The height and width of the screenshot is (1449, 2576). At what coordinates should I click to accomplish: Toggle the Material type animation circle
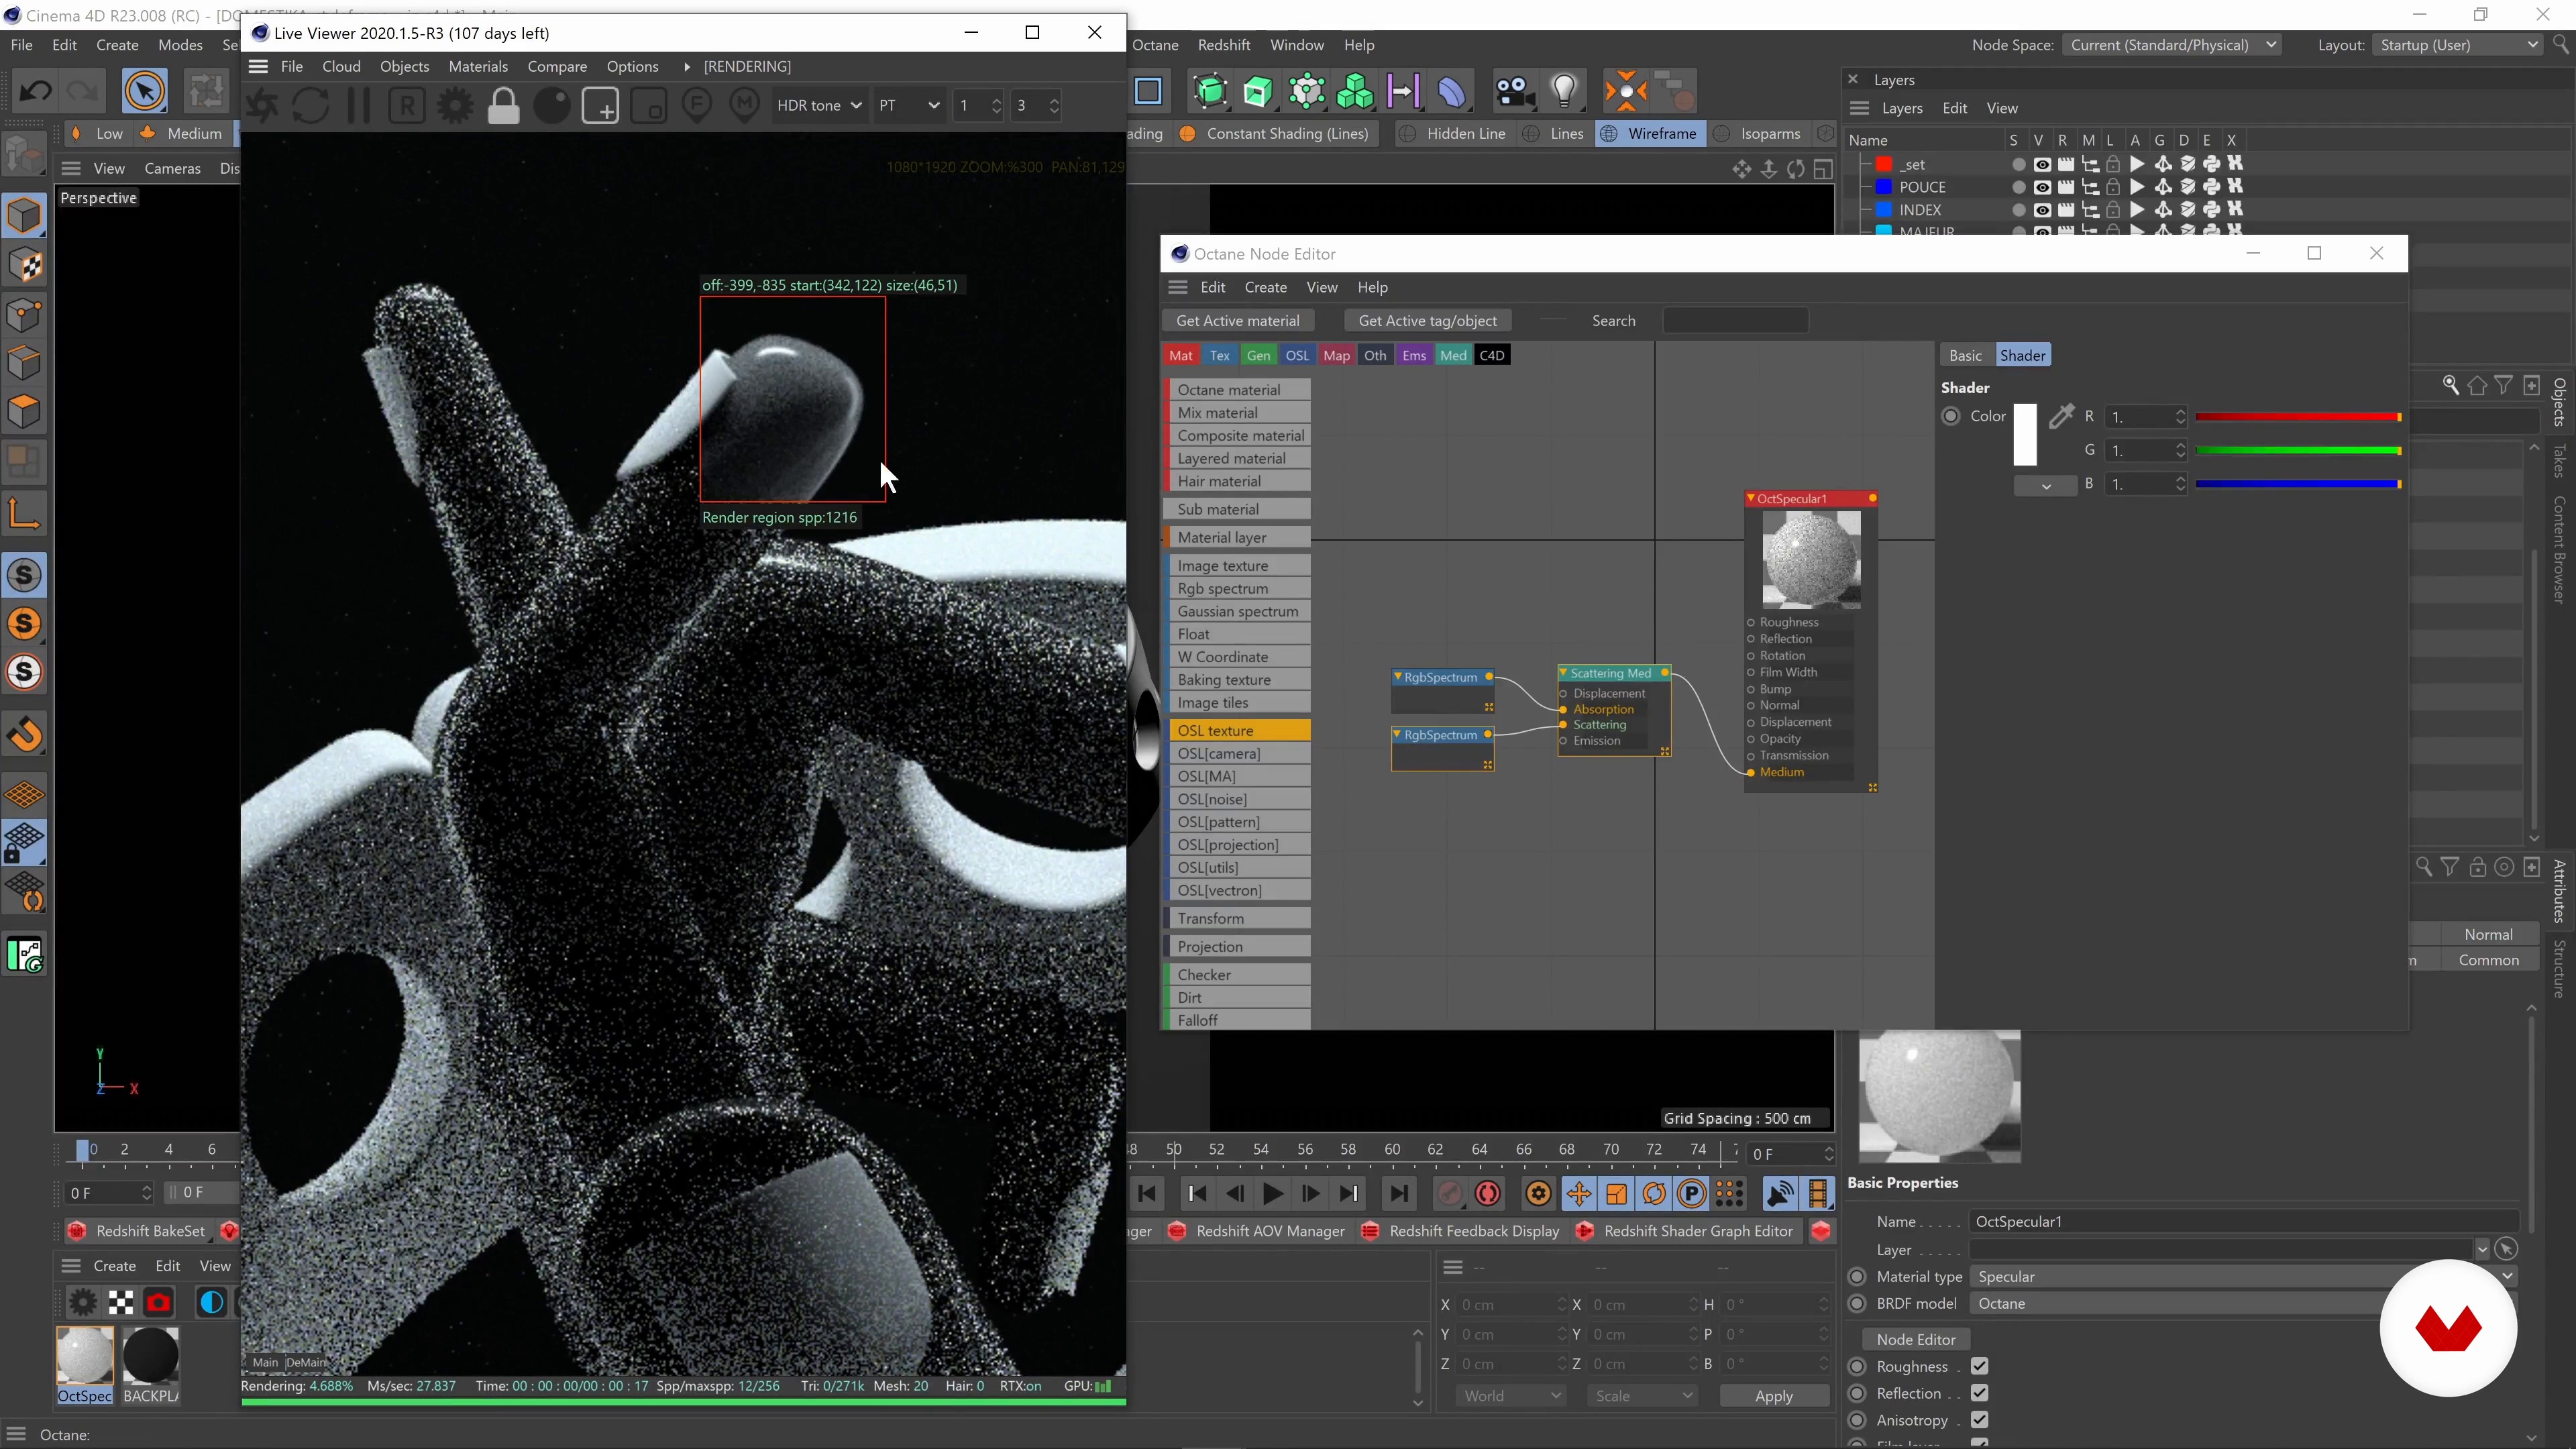pos(1857,1277)
